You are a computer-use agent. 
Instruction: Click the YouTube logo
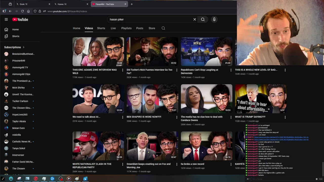click(20, 19)
